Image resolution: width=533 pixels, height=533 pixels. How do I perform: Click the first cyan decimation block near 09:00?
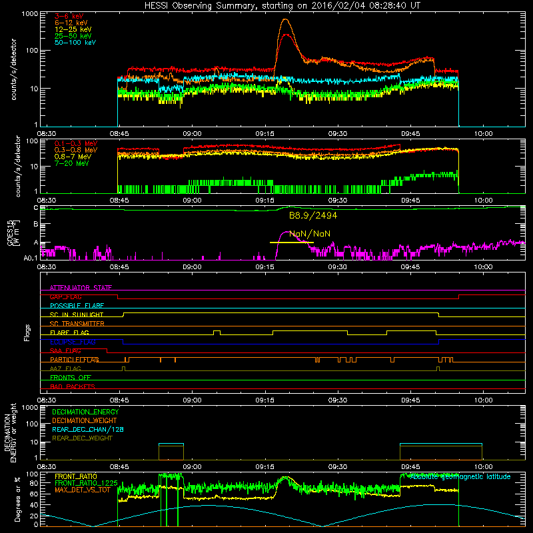click(x=171, y=444)
